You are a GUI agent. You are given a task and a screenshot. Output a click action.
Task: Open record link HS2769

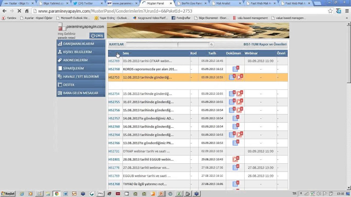114,61
